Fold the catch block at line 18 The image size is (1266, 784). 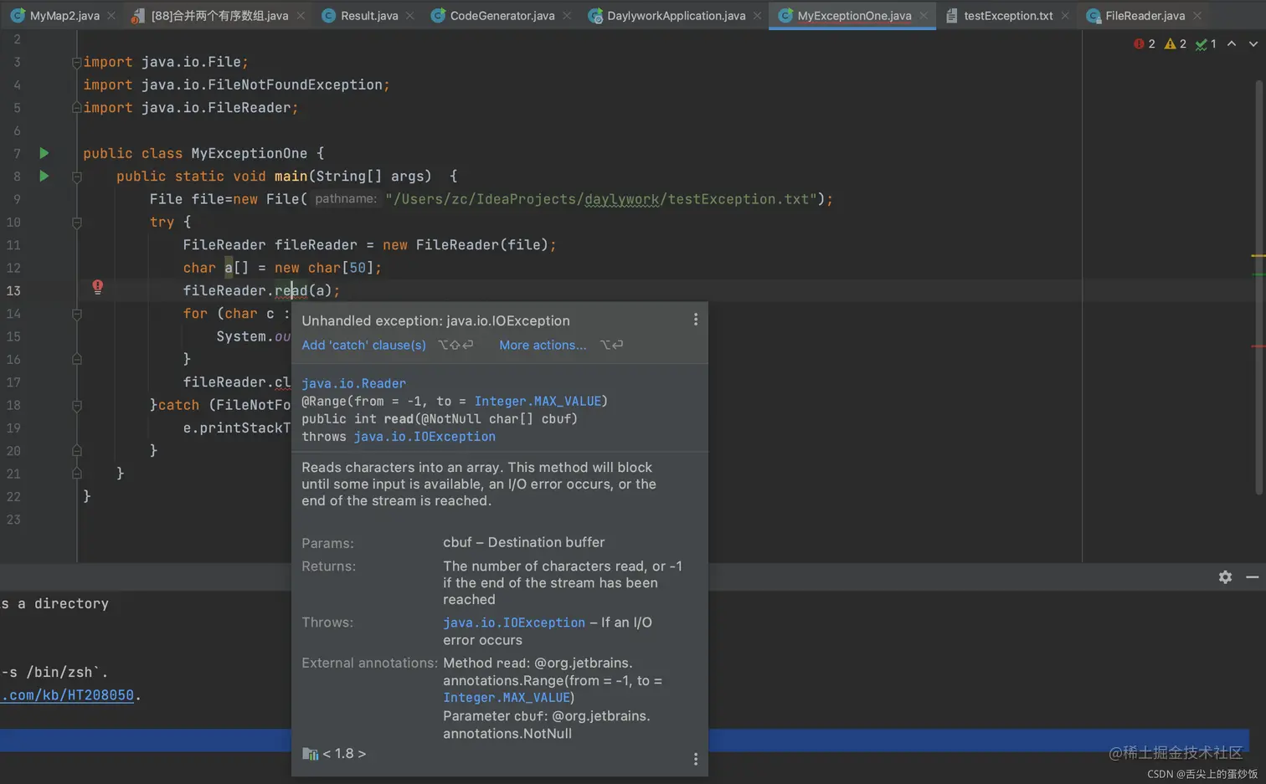click(77, 405)
